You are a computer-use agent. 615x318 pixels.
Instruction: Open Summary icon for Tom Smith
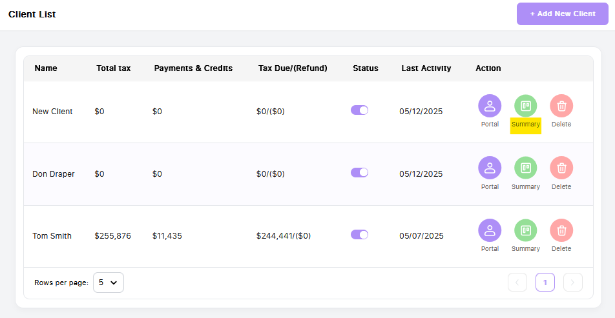coord(526,230)
